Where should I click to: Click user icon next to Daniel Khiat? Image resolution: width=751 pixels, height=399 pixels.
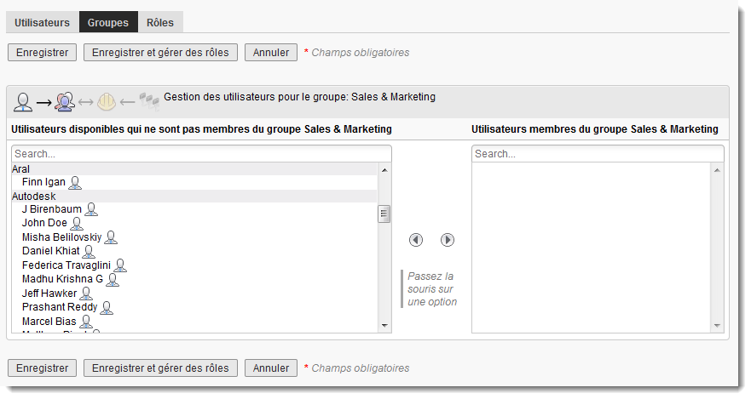click(89, 251)
